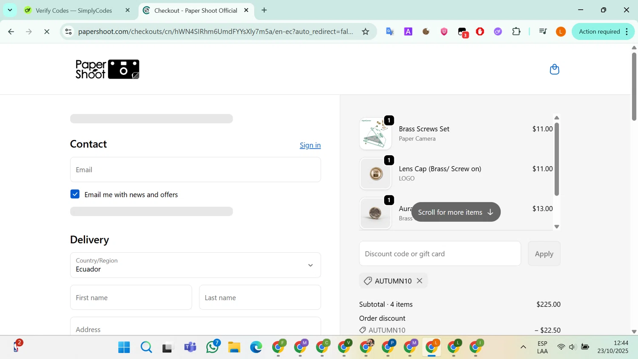
Task: Close the Checkout - Paper Shoot tab
Action: tap(246, 10)
